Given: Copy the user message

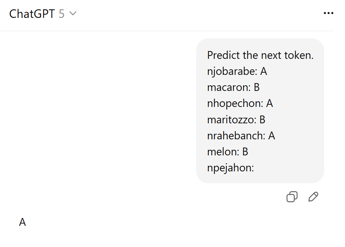Looking at the screenshot, I should [x=292, y=197].
